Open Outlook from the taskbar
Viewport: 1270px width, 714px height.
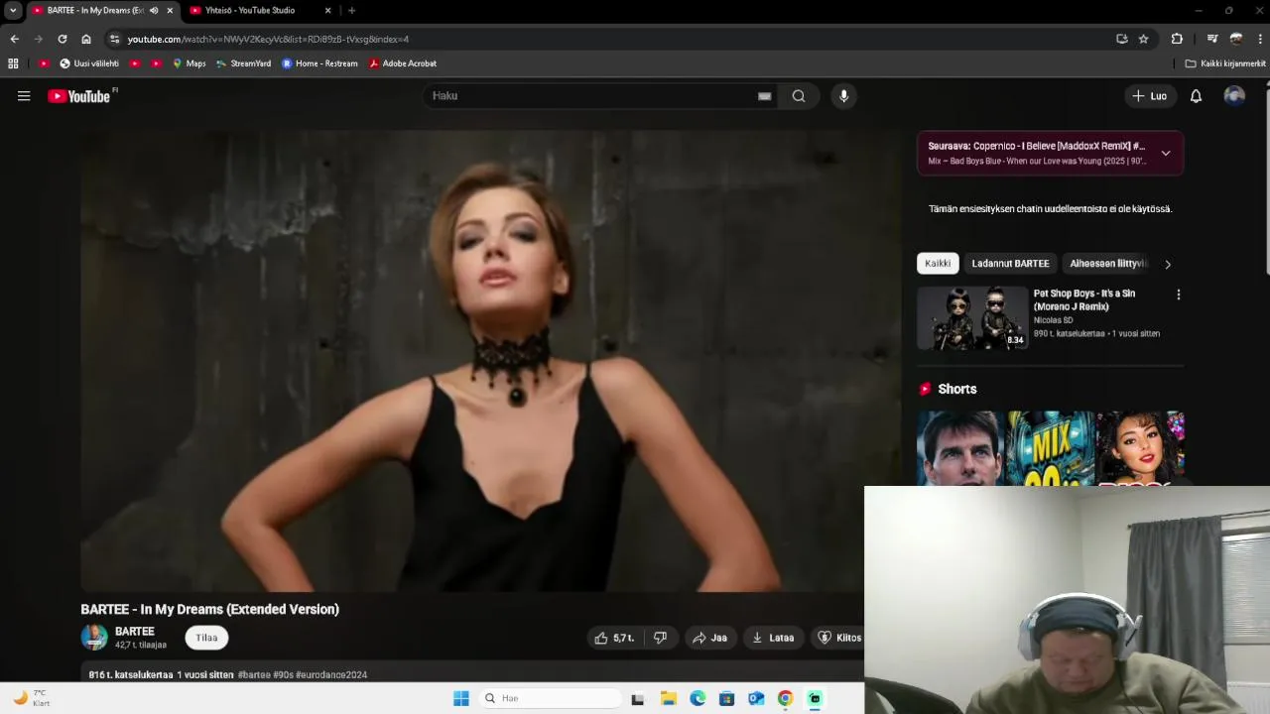(x=756, y=698)
